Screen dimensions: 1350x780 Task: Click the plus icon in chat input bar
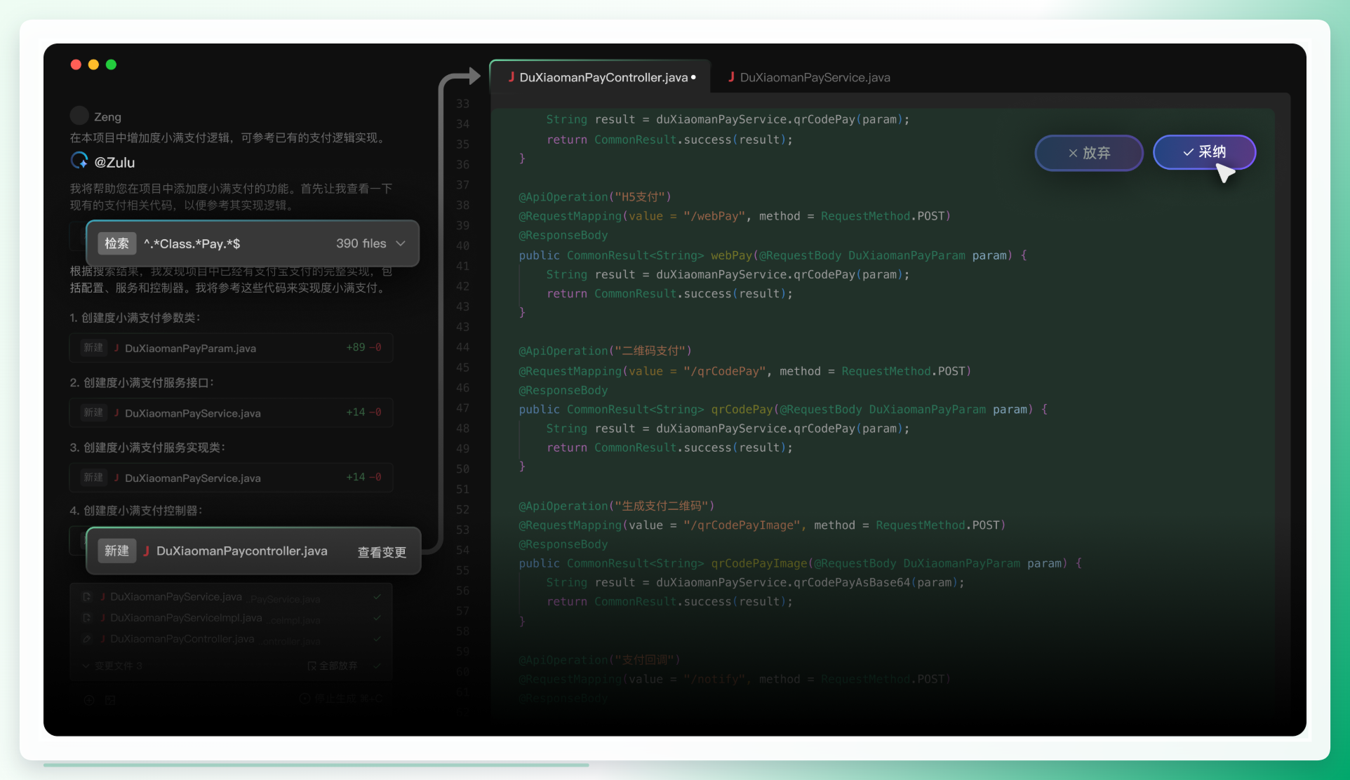[89, 700]
